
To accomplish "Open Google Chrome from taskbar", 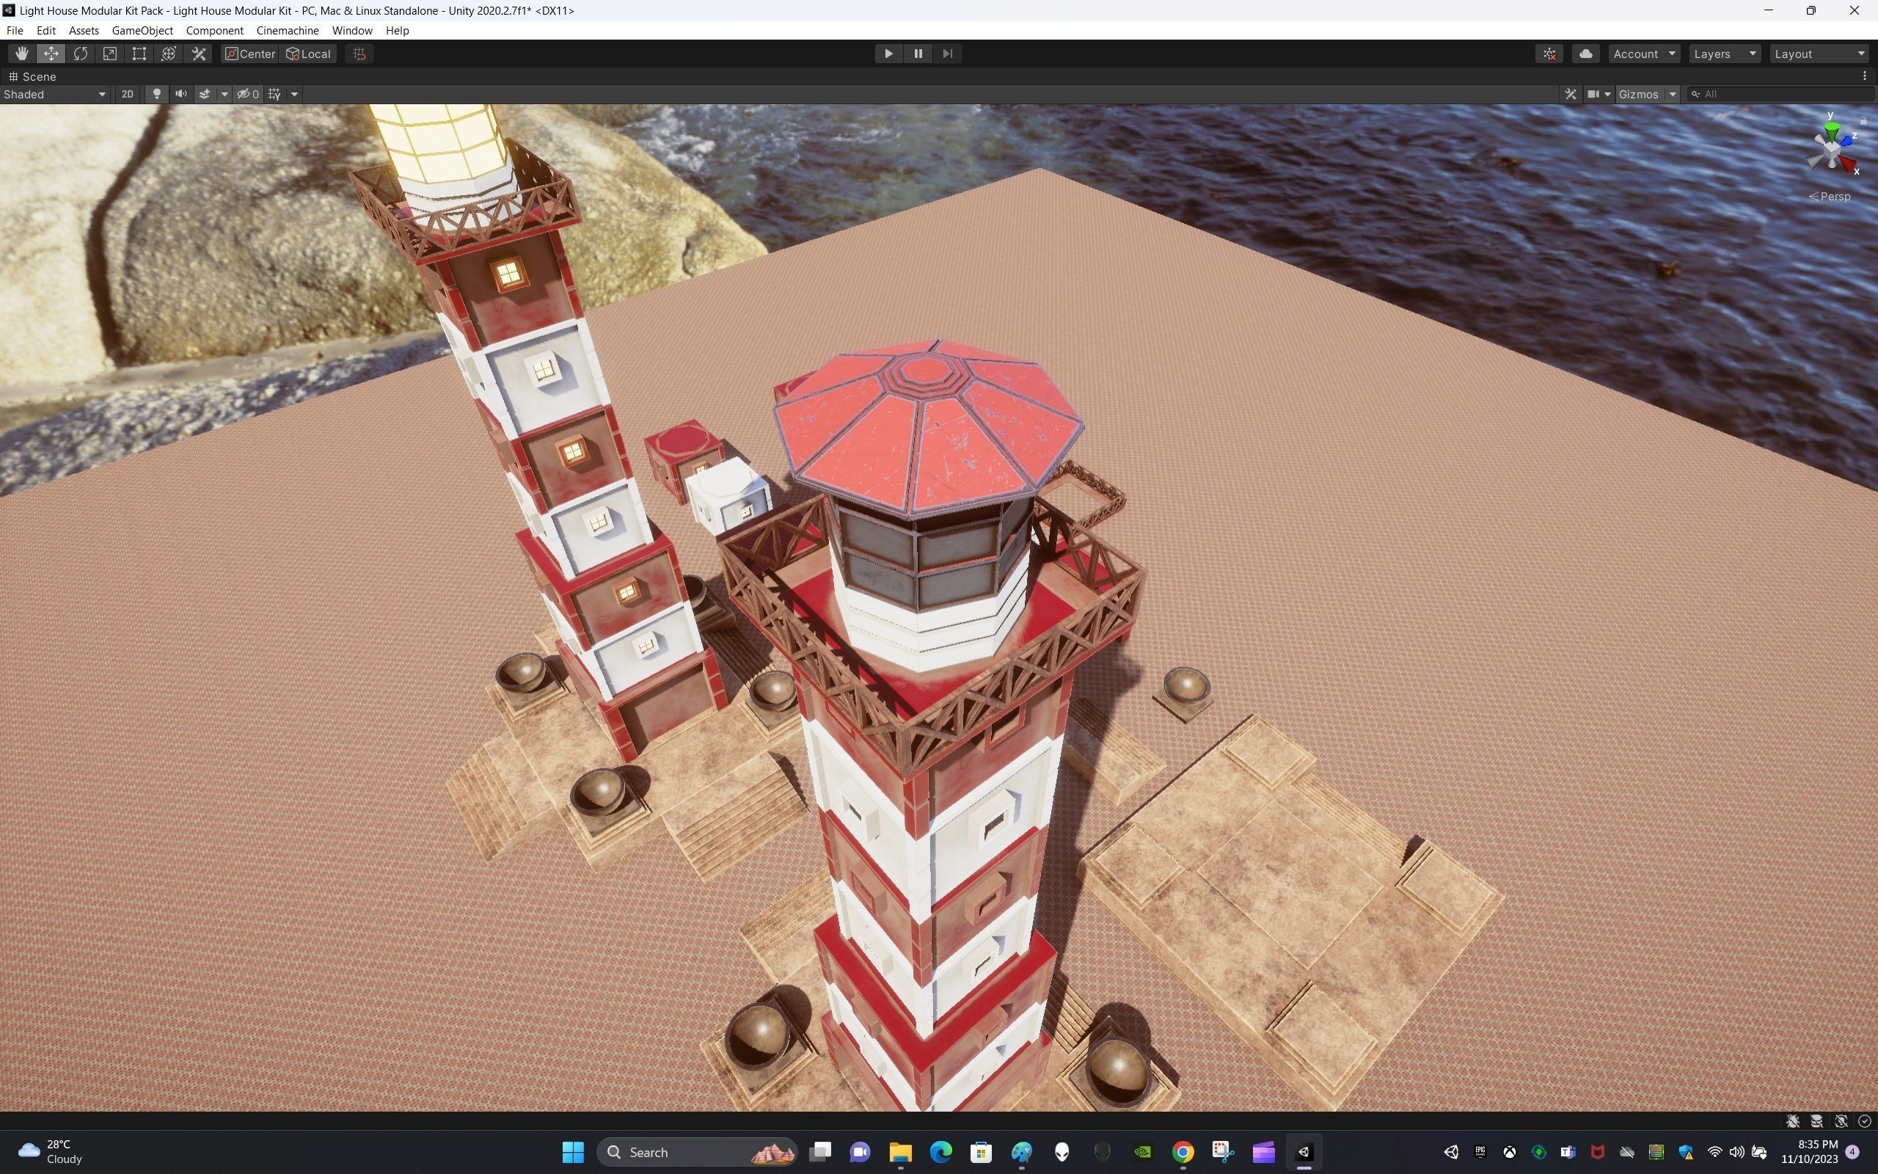I will pos(1183,1152).
